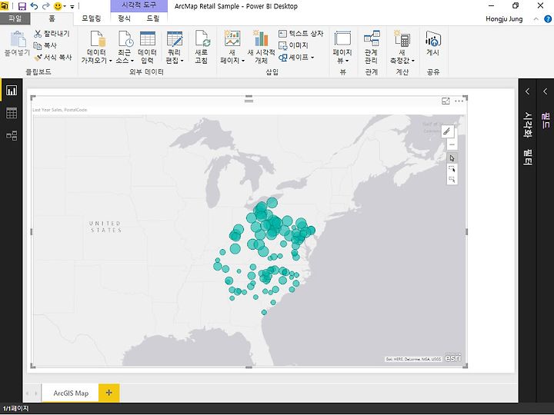Viewport: 554px width, 415px height.
Task: Click the esri logo on map
Action: (x=452, y=357)
